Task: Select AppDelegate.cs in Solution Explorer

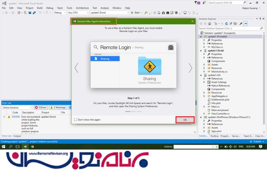Action: [x=219, y=96]
